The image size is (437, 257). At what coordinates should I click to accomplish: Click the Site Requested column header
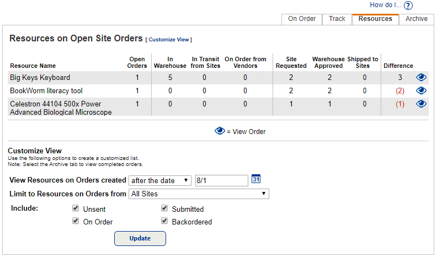pos(291,62)
